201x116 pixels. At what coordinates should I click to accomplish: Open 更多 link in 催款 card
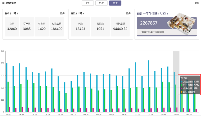(x=128, y=13)
